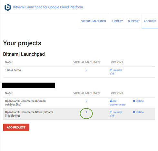Delete the Open Cart E-Commerce Store project

tap(138, 112)
